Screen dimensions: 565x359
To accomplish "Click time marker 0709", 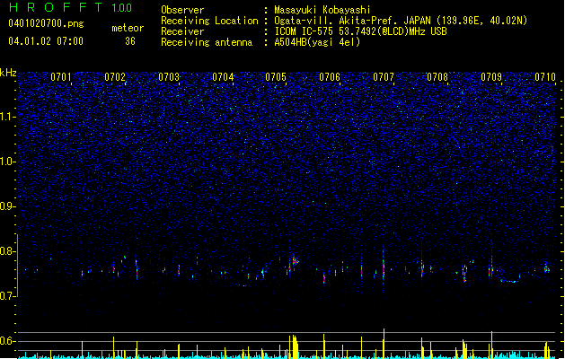I will click(x=491, y=77).
